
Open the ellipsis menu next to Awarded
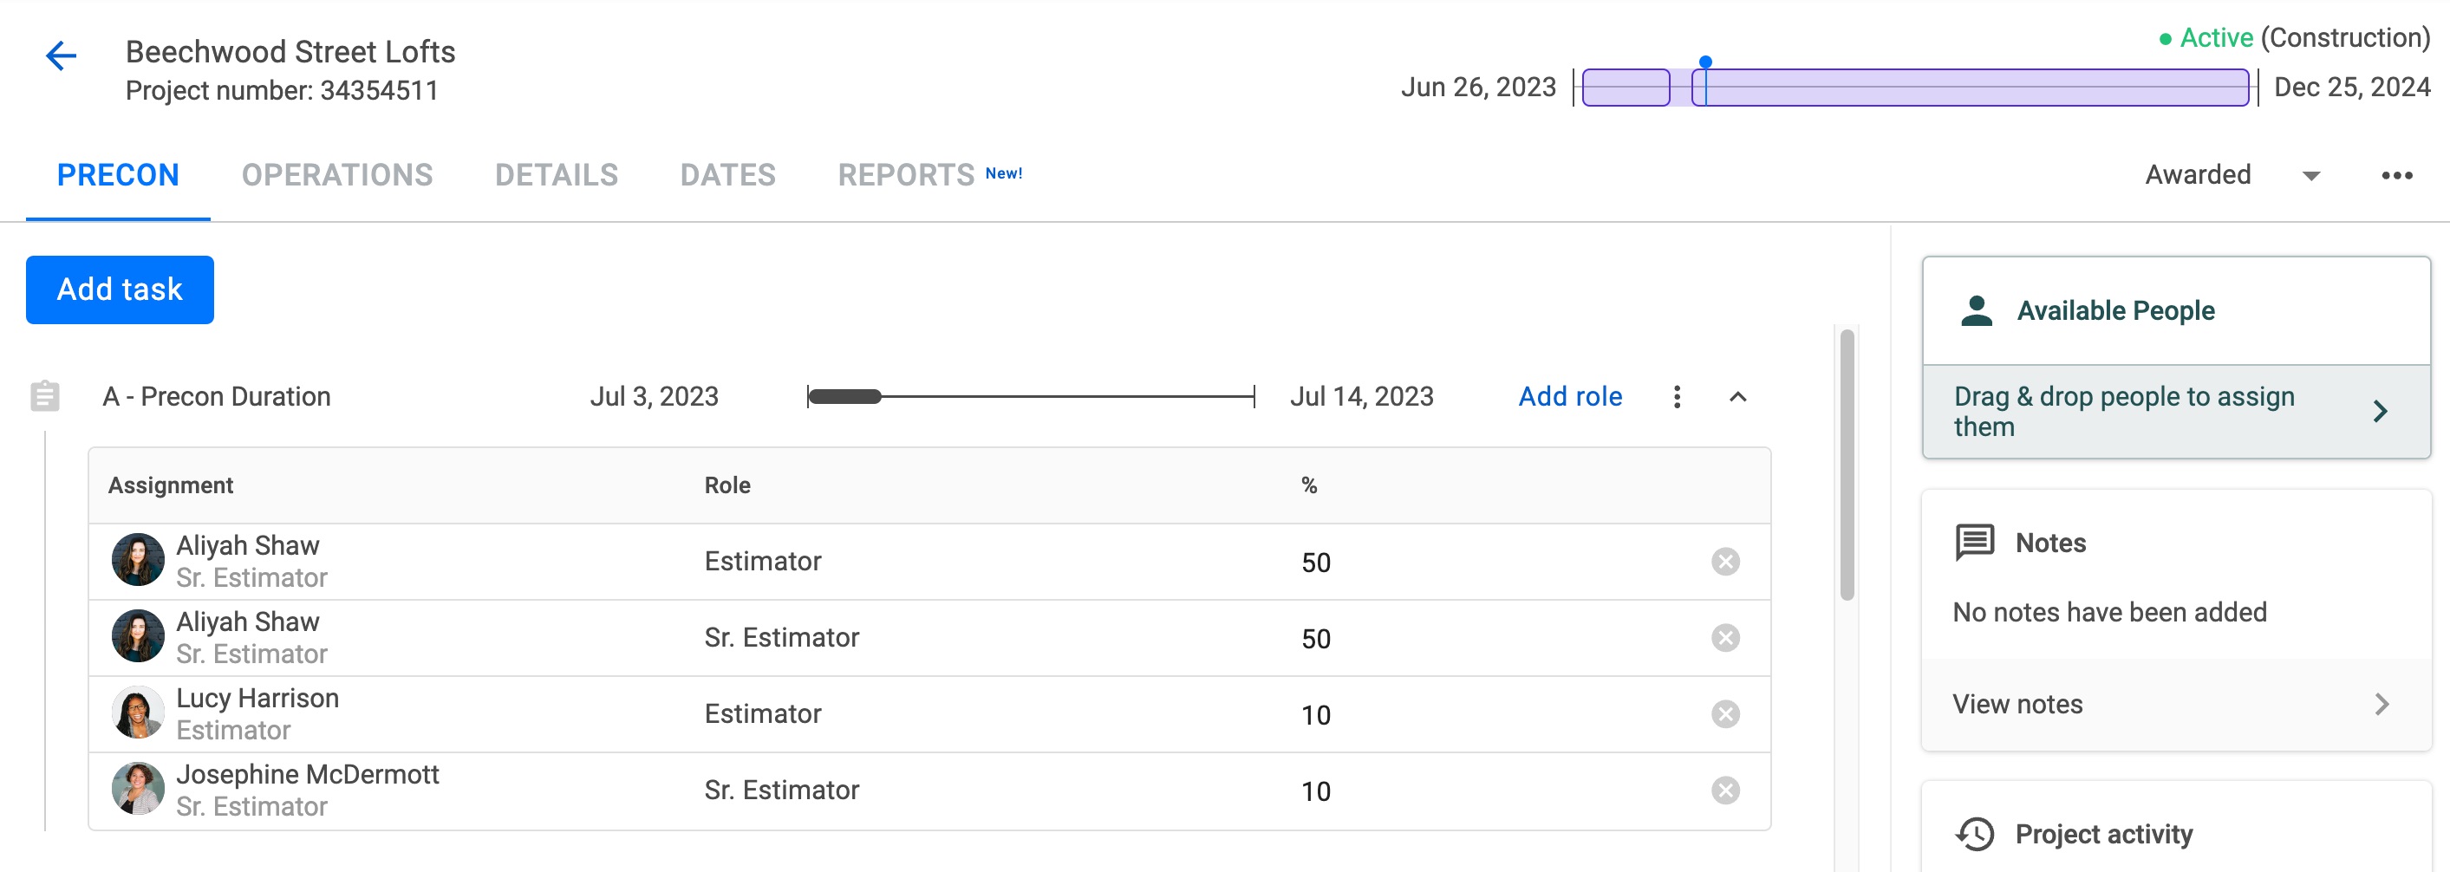tap(2399, 175)
